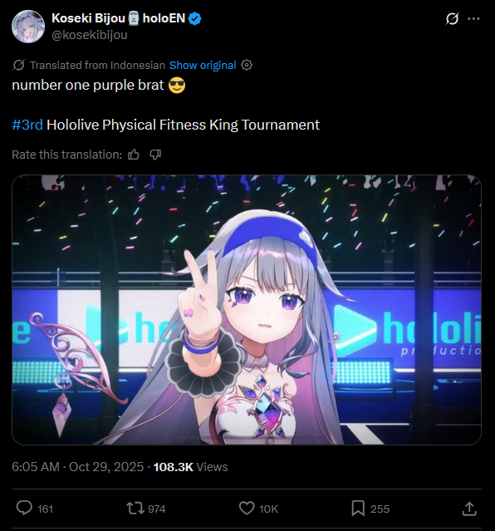Open translation settings gear icon
495x531 pixels.
coord(247,65)
